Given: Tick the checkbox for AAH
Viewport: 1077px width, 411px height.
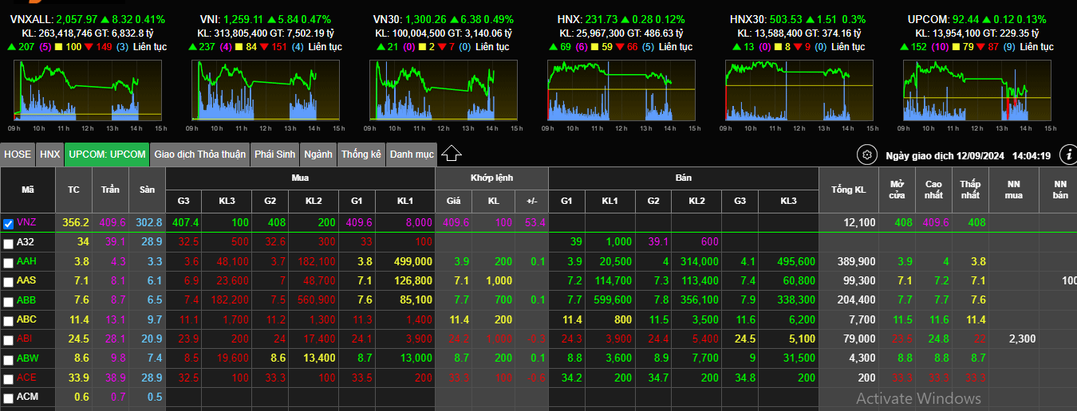Looking at the screenshot, I should [x=9, y=262].
